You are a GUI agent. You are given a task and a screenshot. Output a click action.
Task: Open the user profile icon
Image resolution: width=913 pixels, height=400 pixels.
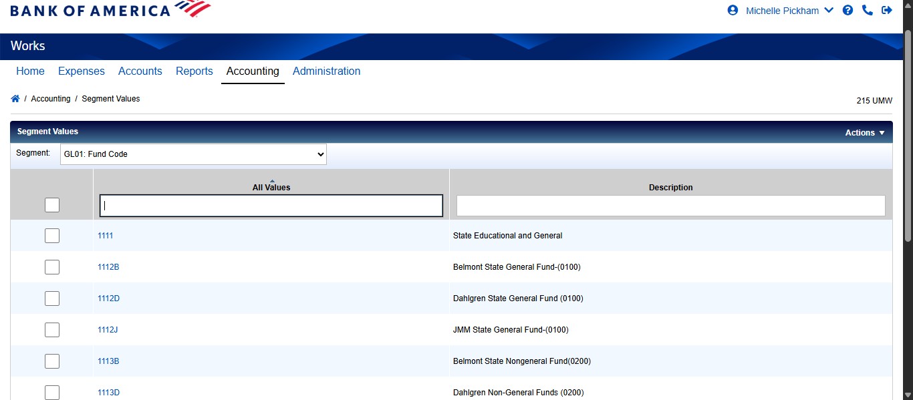[x=732, y=10]
